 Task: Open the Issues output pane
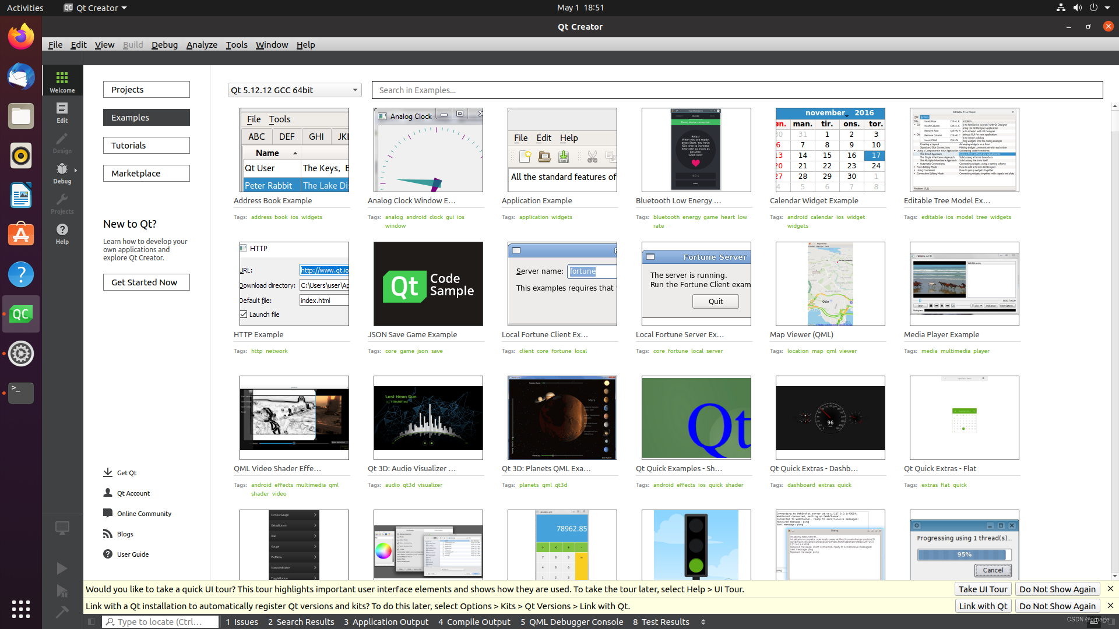click(x=242, y=621)
